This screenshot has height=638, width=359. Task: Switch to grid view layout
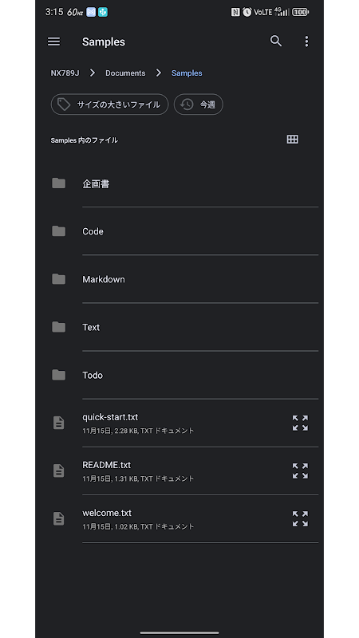coord(292,140)
